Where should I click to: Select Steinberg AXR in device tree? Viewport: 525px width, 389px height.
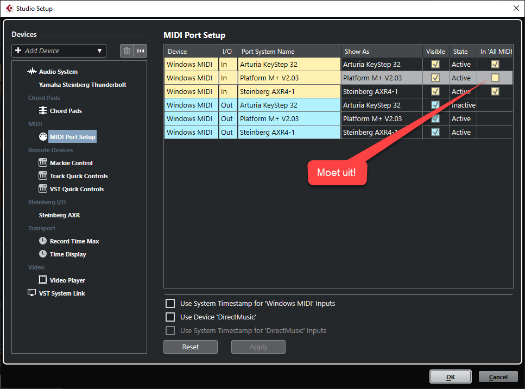click(59, 215)
